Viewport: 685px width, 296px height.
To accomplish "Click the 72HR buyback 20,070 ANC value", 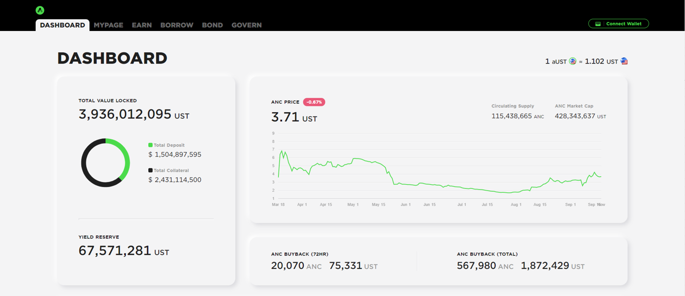I will coord(296,266).
